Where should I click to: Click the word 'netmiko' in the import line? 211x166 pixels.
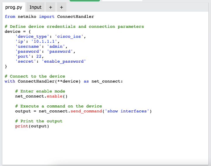27,17
